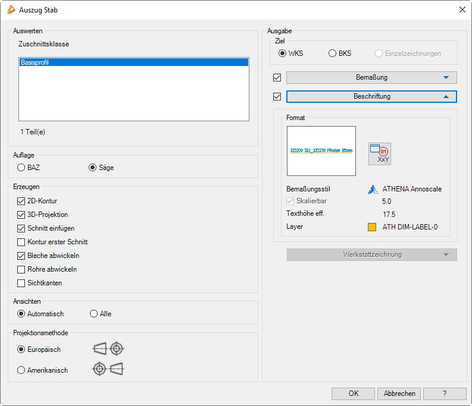
Task: Select the Amerikanisch projection method
Action: click(x=21, y=370)
